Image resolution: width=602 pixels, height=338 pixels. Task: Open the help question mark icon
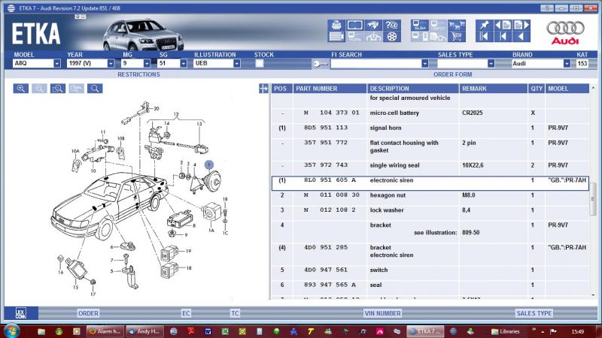pos(391,26)
